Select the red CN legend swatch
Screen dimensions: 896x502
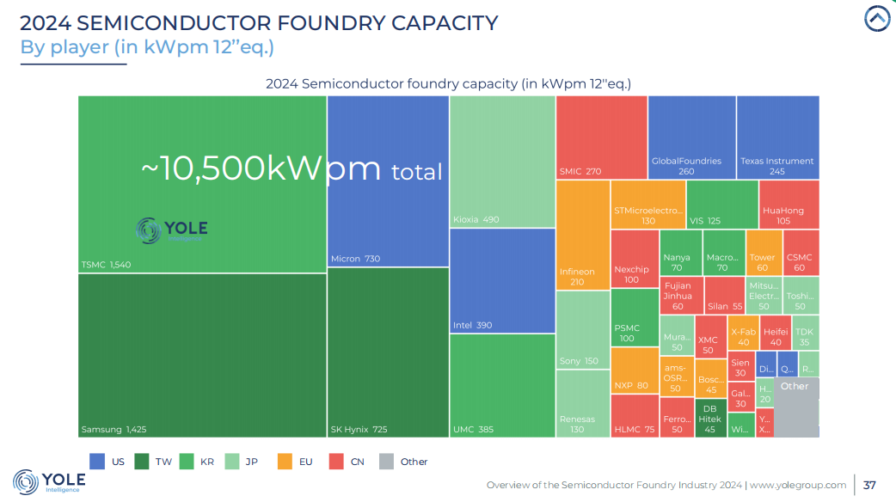click(x=336, y=462)
